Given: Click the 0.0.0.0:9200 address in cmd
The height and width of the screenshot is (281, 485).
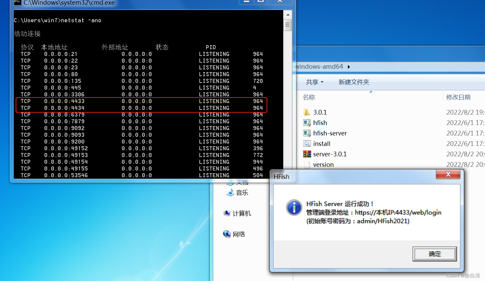Looking at the screenshot, I should click(64, 142).
